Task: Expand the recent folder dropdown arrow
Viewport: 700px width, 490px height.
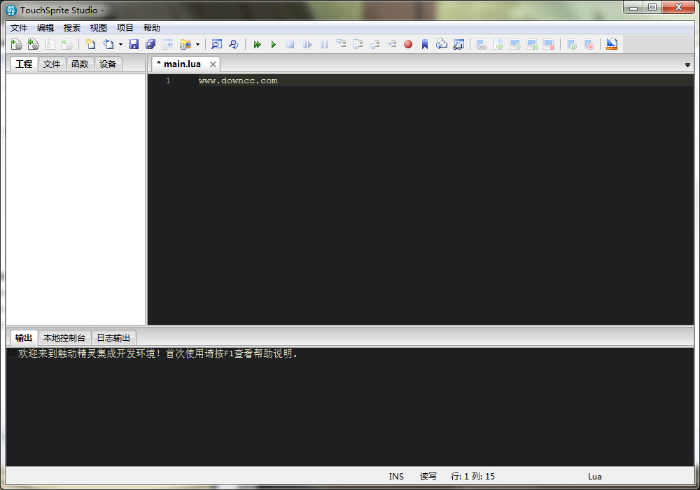Action: pyautogui.click(x=197, y=44)
